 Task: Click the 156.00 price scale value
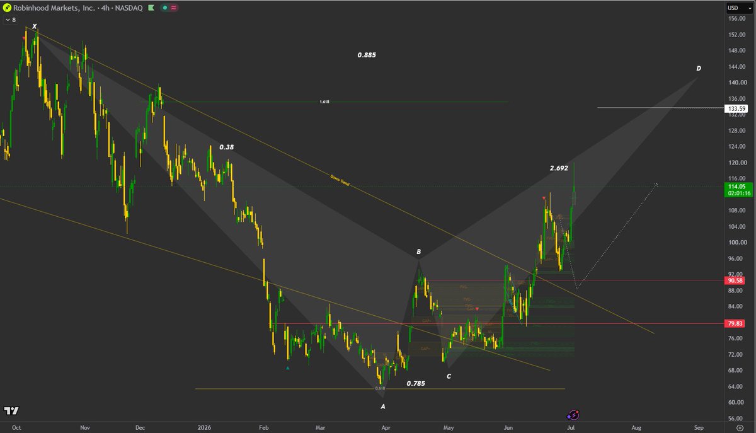click(737, 18)
